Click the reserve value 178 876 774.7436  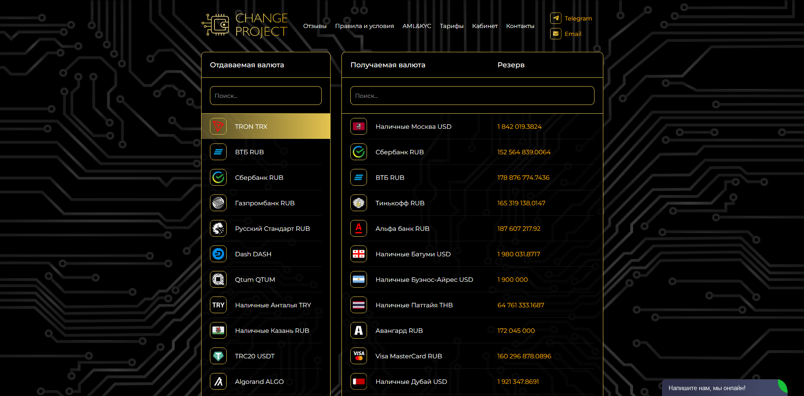(524, 177)
